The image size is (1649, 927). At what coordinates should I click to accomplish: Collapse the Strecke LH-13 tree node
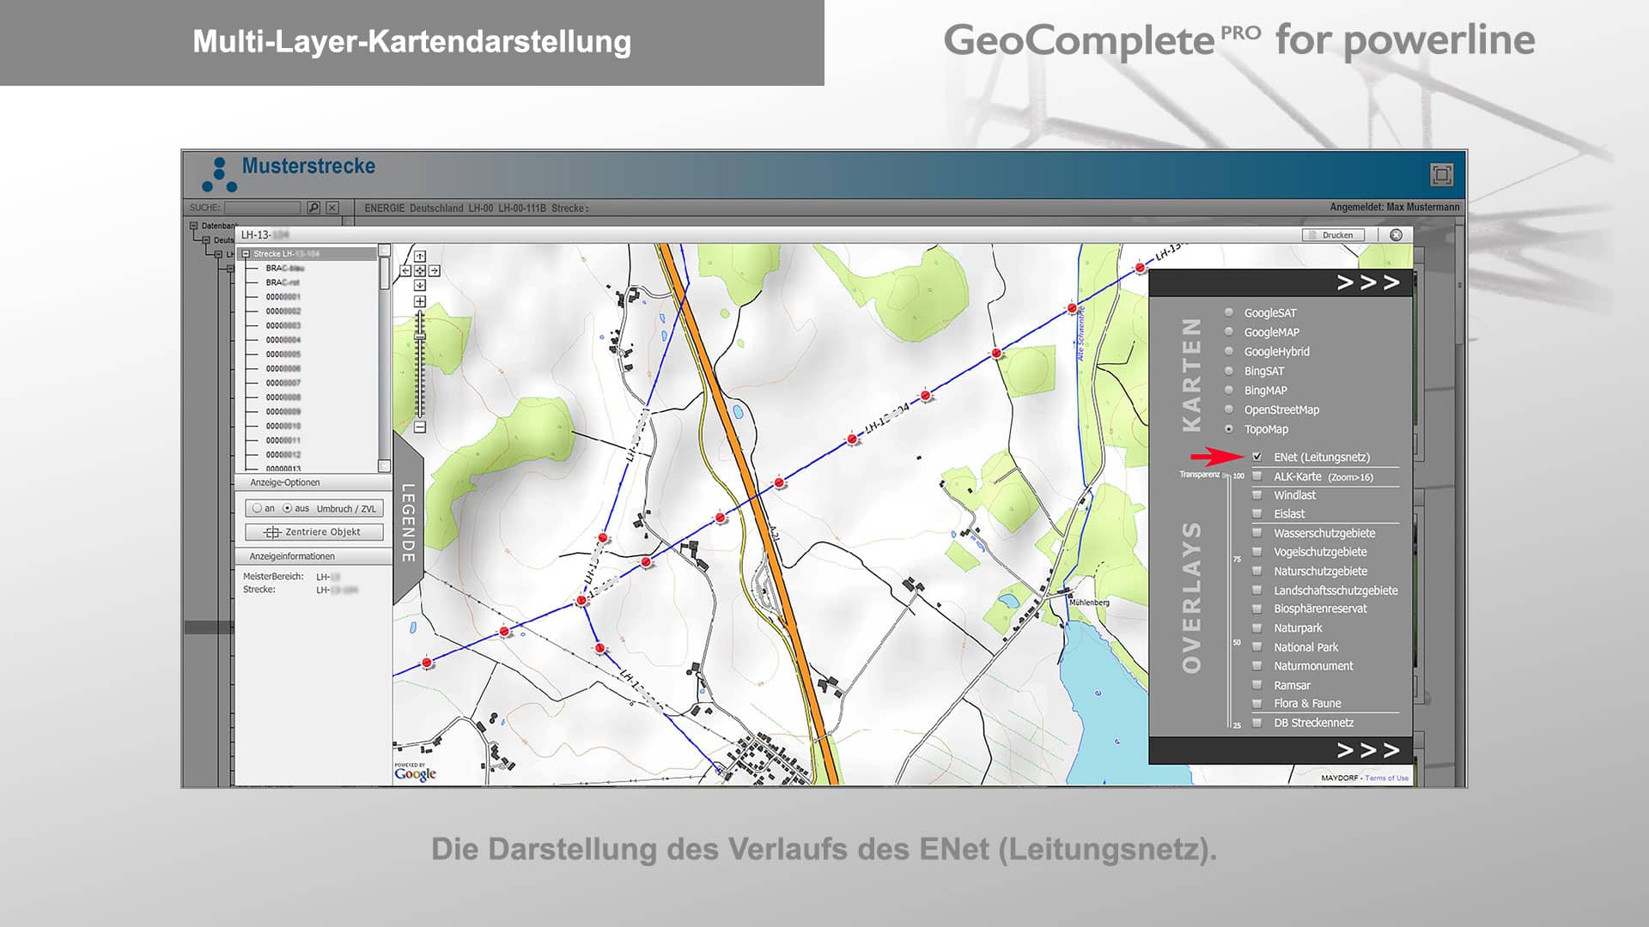point(246,253)
